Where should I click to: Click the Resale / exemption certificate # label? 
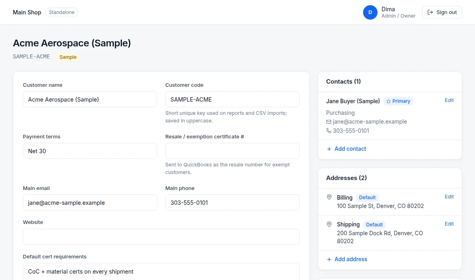[205, 137]
